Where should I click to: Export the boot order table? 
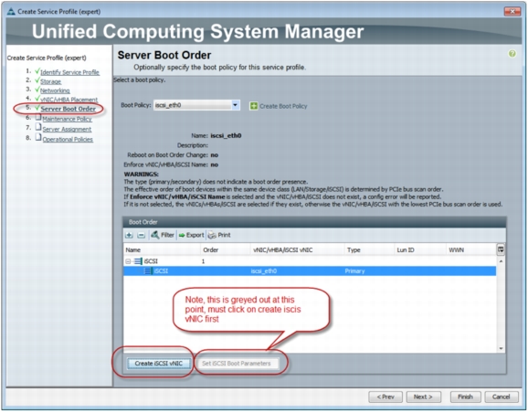(x=191, y=235)
